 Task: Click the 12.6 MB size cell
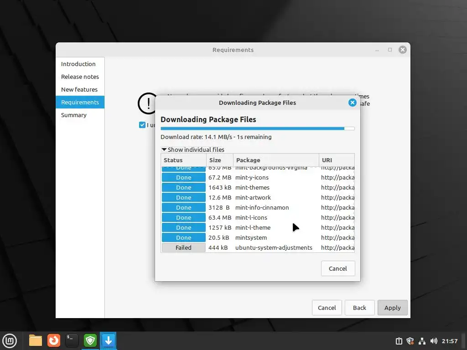pyautogui.click(x=220, y=198)
